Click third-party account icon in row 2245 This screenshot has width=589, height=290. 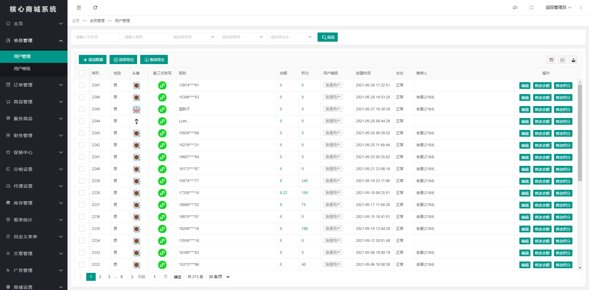point(162,109)
